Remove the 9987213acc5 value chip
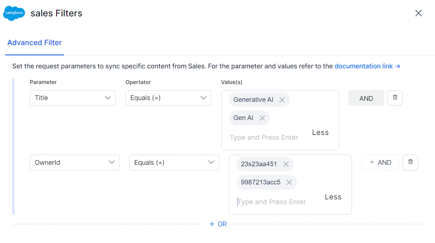Screen dimensions: 435x243 click(289, 182)
